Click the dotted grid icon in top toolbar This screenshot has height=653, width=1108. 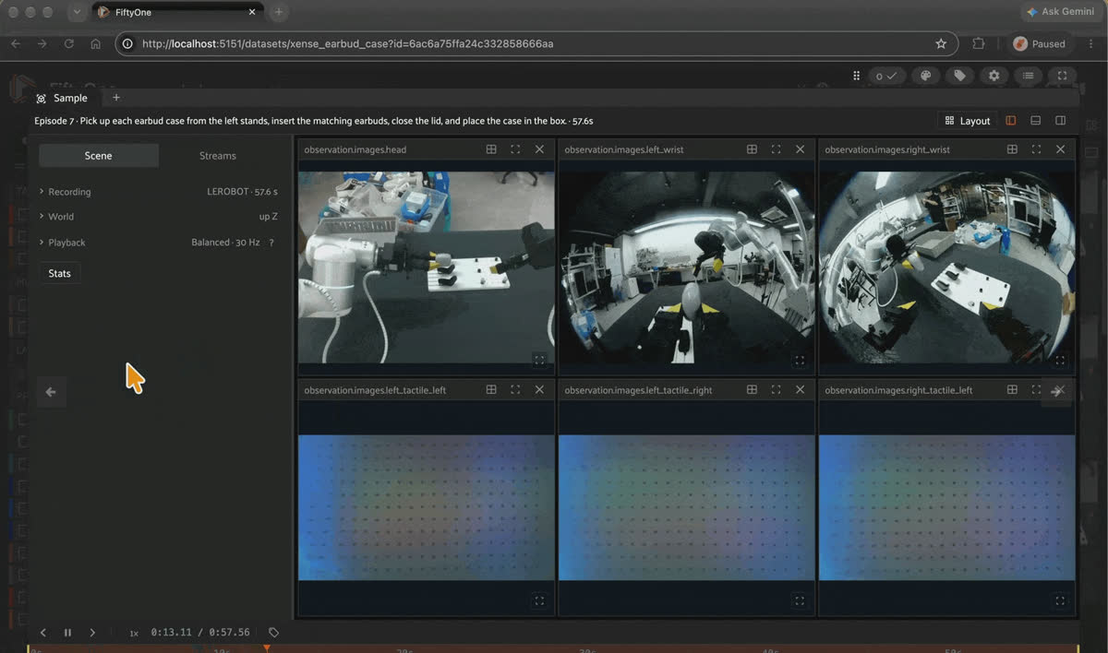(856, 76)
